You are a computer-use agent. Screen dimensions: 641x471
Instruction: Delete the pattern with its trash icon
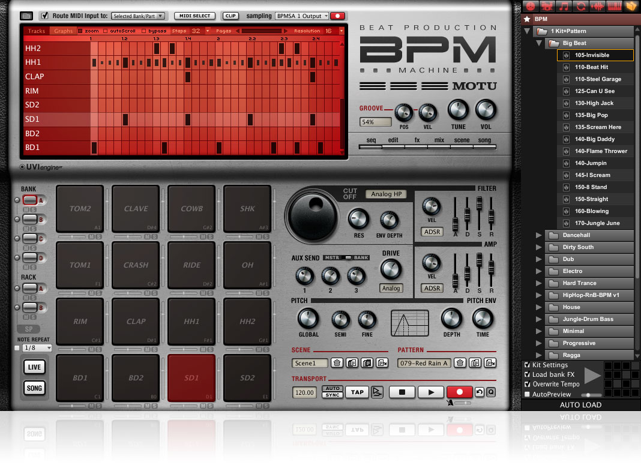pos(460,363)
